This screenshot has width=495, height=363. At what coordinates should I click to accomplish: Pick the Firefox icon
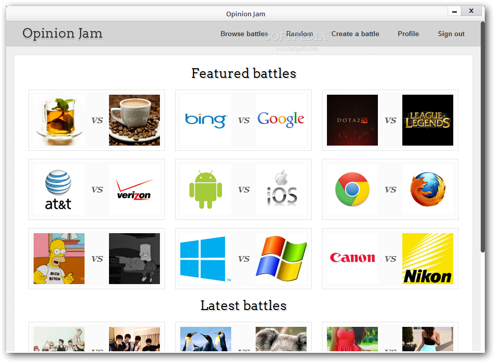(x=428, y=189)
